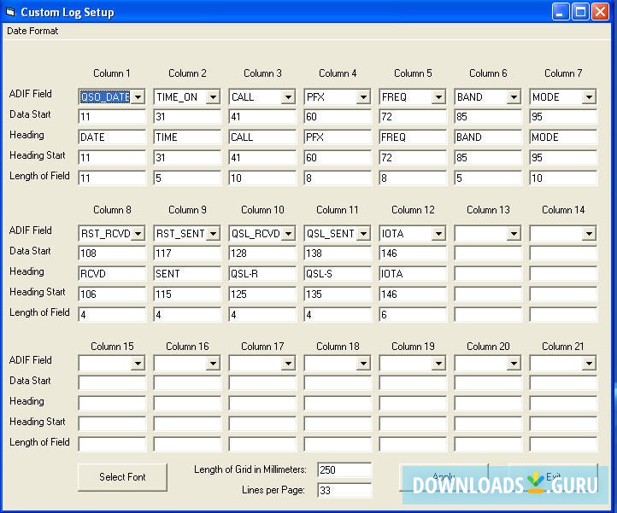Click the Custom Log Setup title bar icon
The image size is (617, 513).
10,12
